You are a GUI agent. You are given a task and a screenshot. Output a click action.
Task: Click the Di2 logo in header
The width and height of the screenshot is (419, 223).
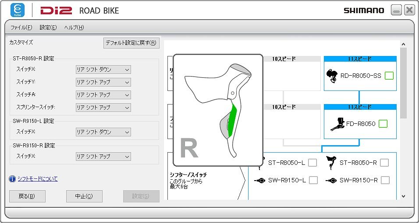point(56,10)
